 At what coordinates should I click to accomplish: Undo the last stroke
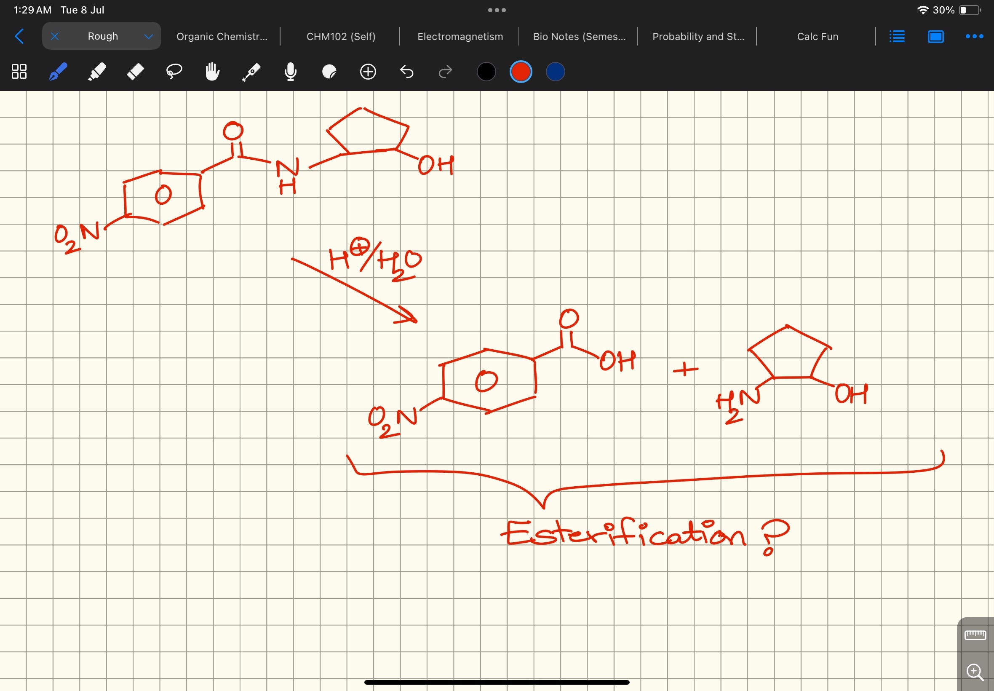tap(406, 72)
